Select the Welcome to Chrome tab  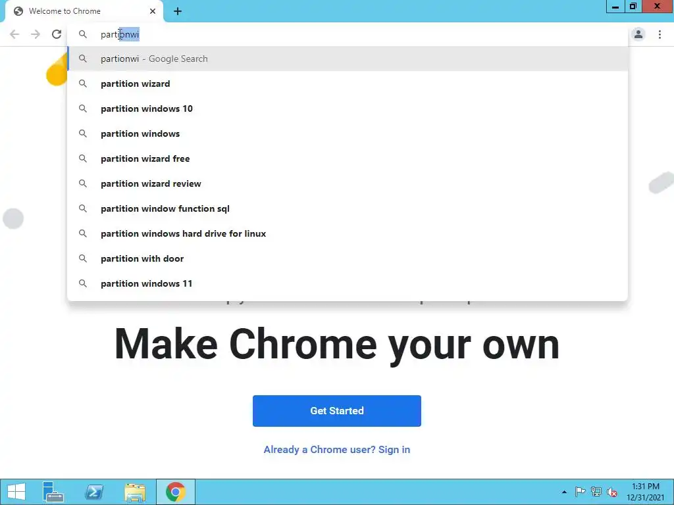point(84,11)
